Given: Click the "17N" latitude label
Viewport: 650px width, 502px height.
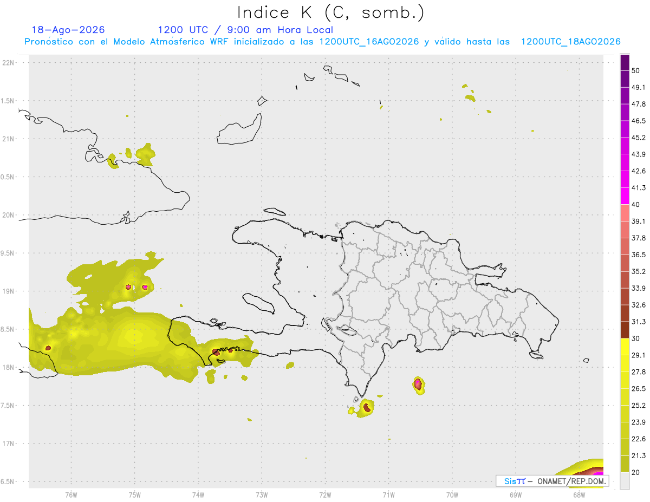Looking at the screenshot, I should coord(9,444).
